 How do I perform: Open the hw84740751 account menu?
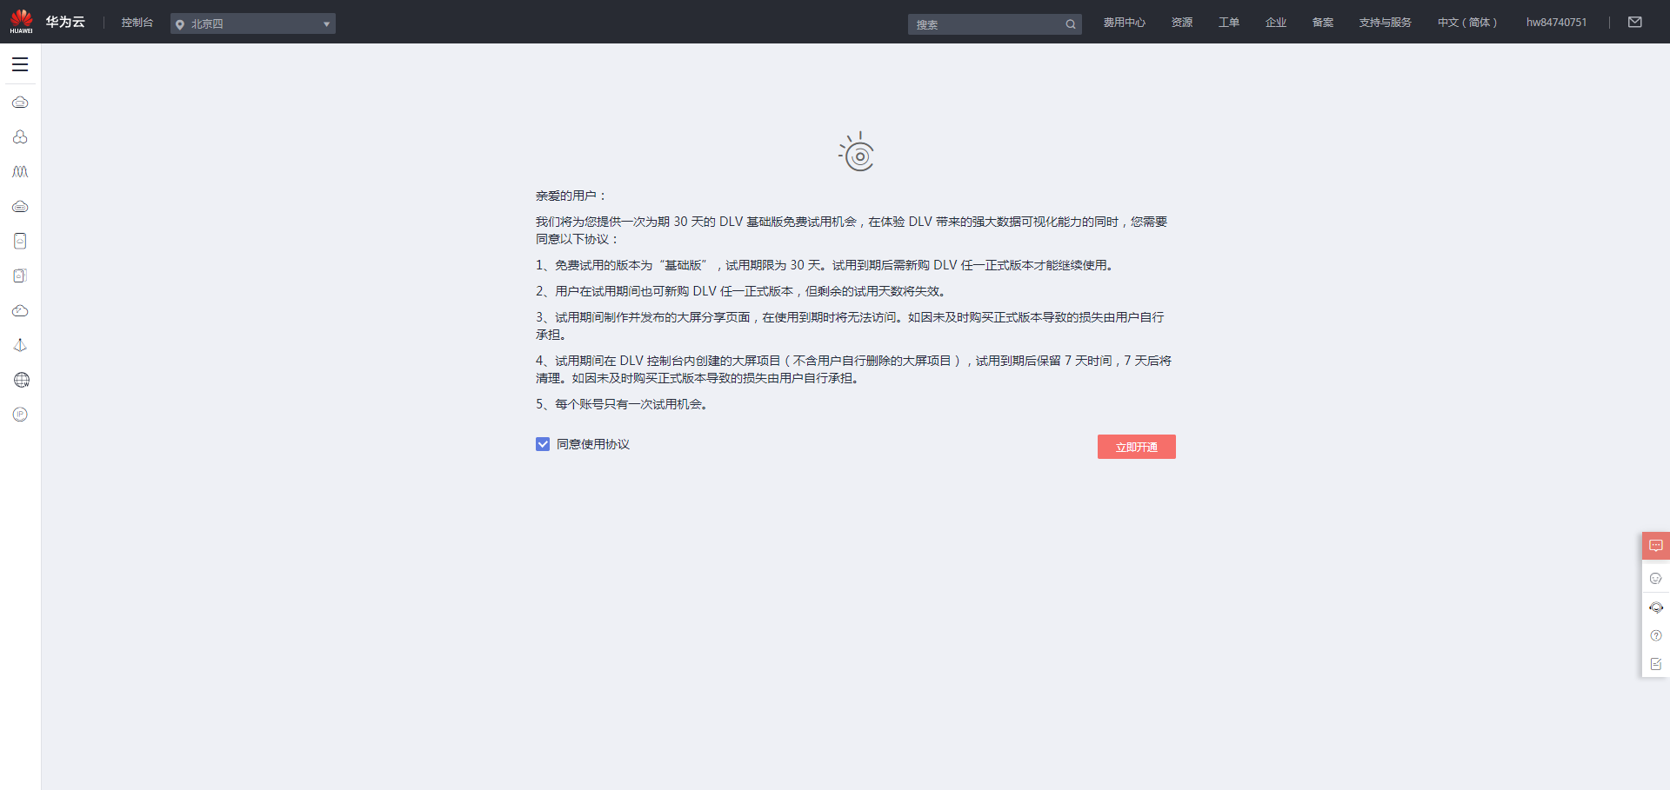(x=1556, y=23)
